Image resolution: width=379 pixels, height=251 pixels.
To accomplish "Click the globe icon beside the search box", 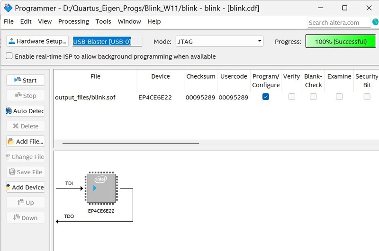I will pyautogui.click(x=376, y=22).
